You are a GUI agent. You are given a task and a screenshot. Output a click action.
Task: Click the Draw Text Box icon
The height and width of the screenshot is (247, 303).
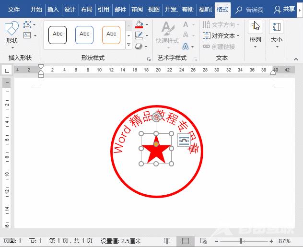(27, 35)
